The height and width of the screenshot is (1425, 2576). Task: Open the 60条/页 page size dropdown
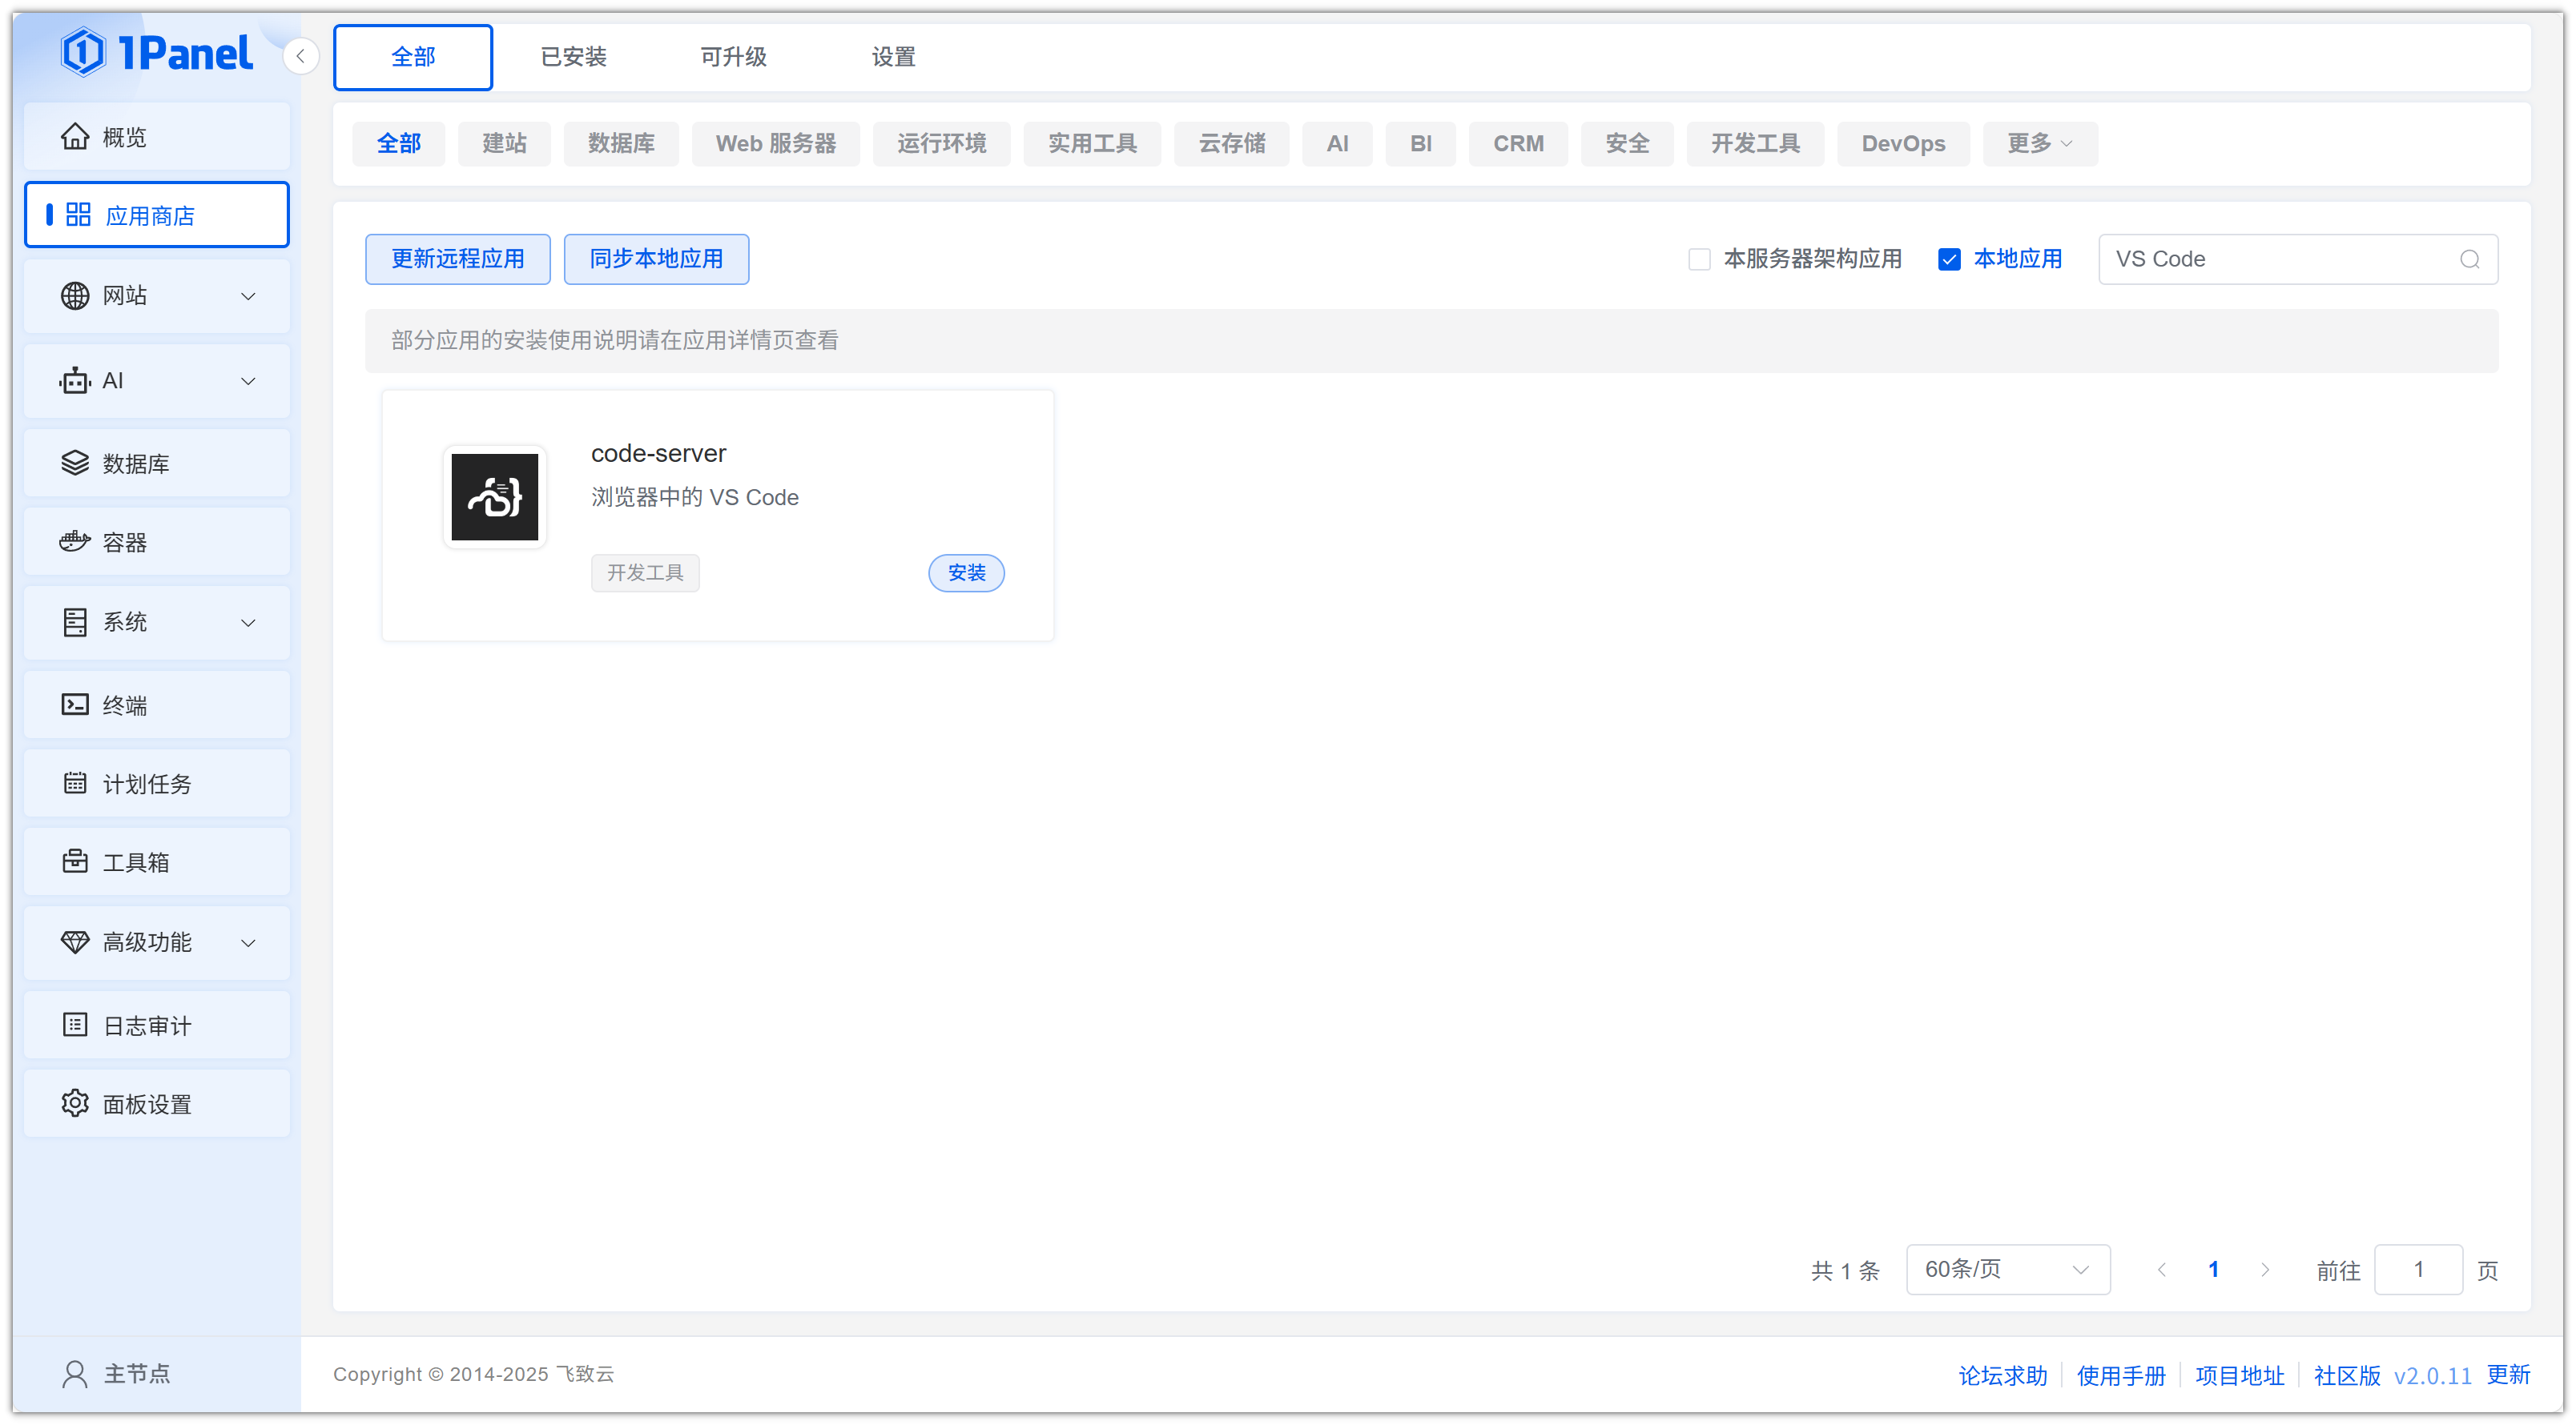pos(2007,1269)
